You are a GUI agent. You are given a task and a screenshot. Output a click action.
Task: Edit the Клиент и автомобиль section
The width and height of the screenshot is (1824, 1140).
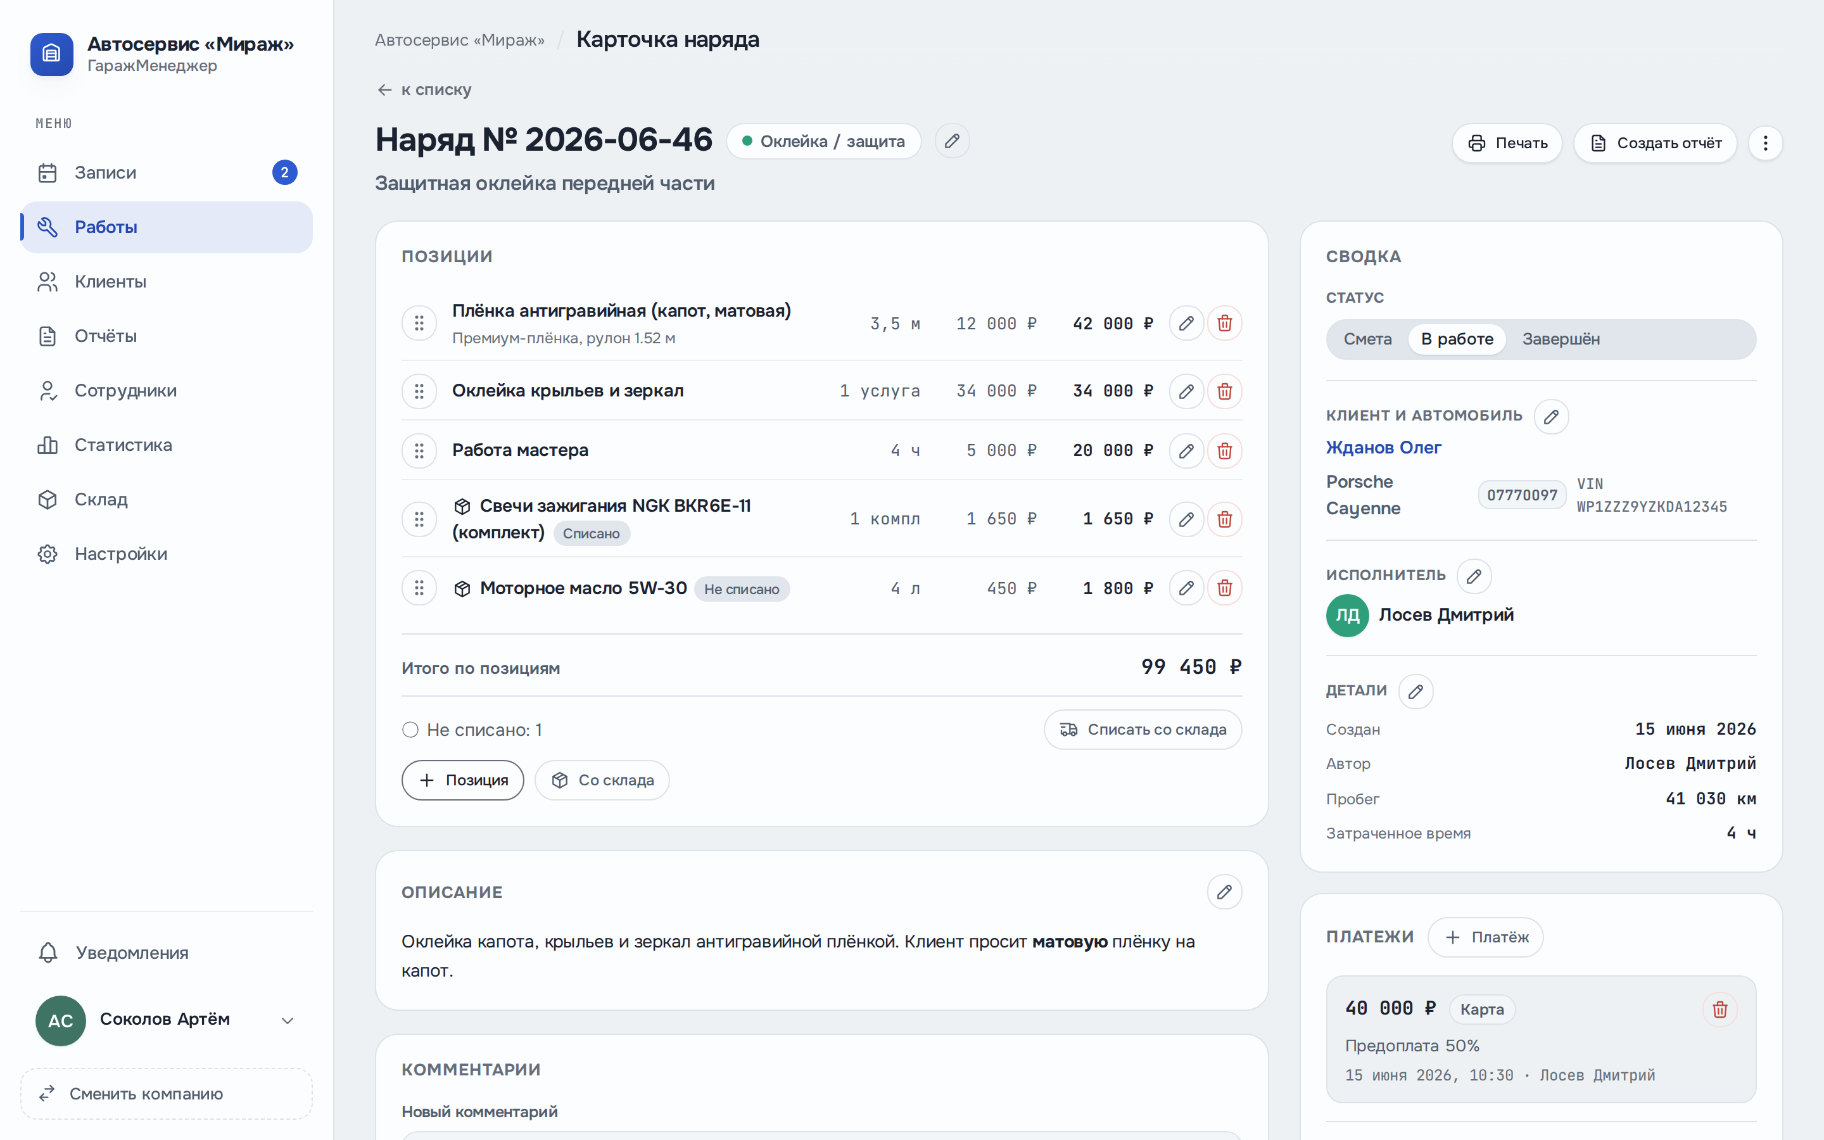click(x=1551, y=416)
